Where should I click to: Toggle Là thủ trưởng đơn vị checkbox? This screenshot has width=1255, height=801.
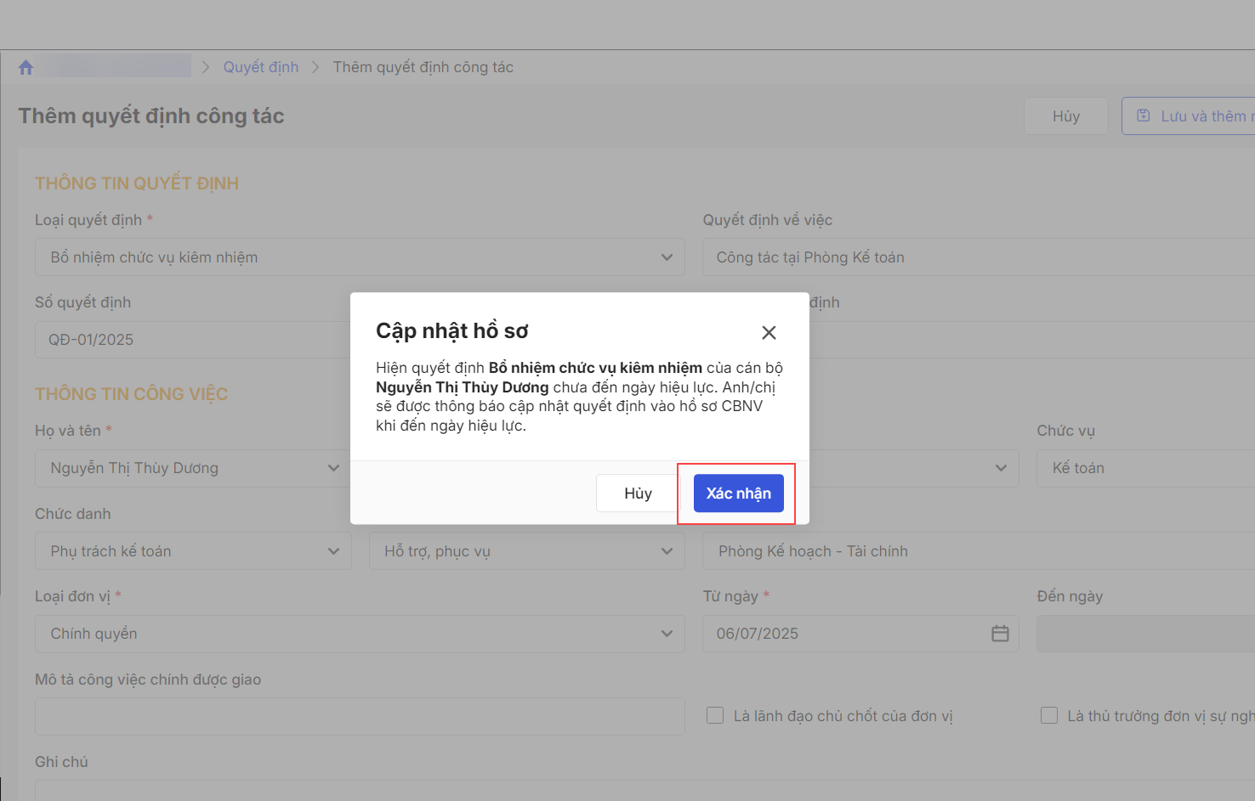pos(1049,716)
